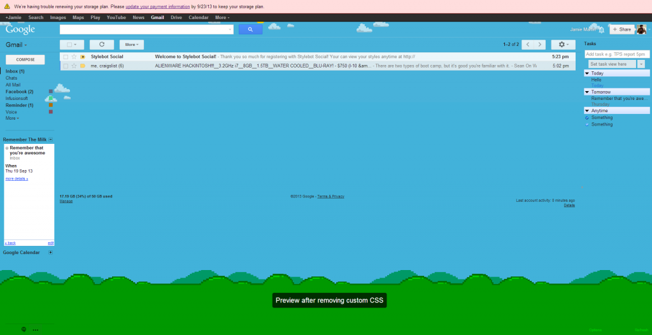Click the Set task view here box
The height and width of the screenshot is (335, 652).
613,64
